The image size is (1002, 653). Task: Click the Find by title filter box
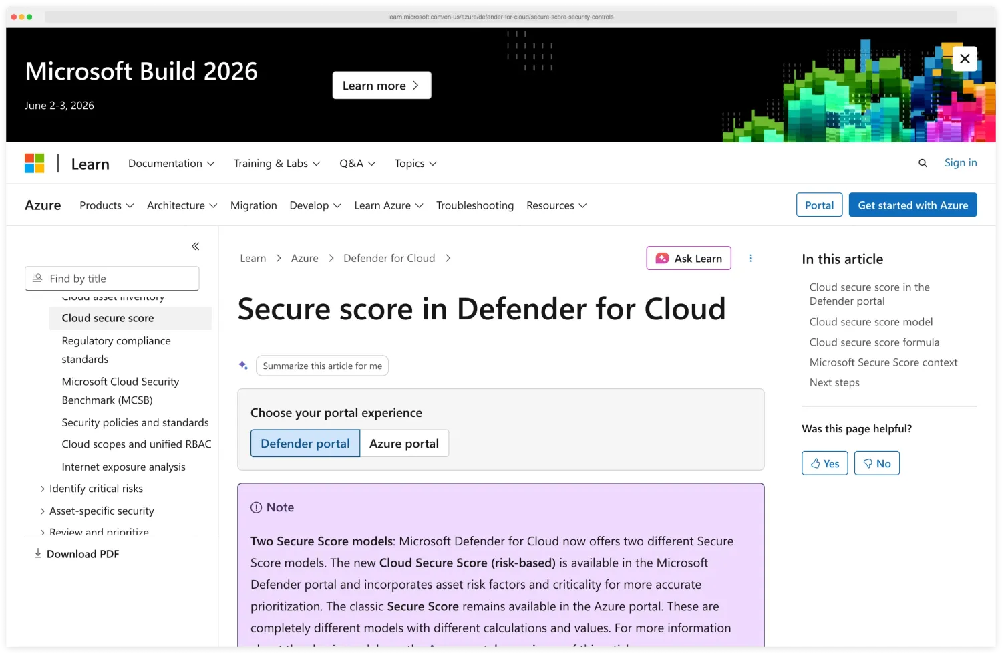pyautogui.click(x=112, y=279)
